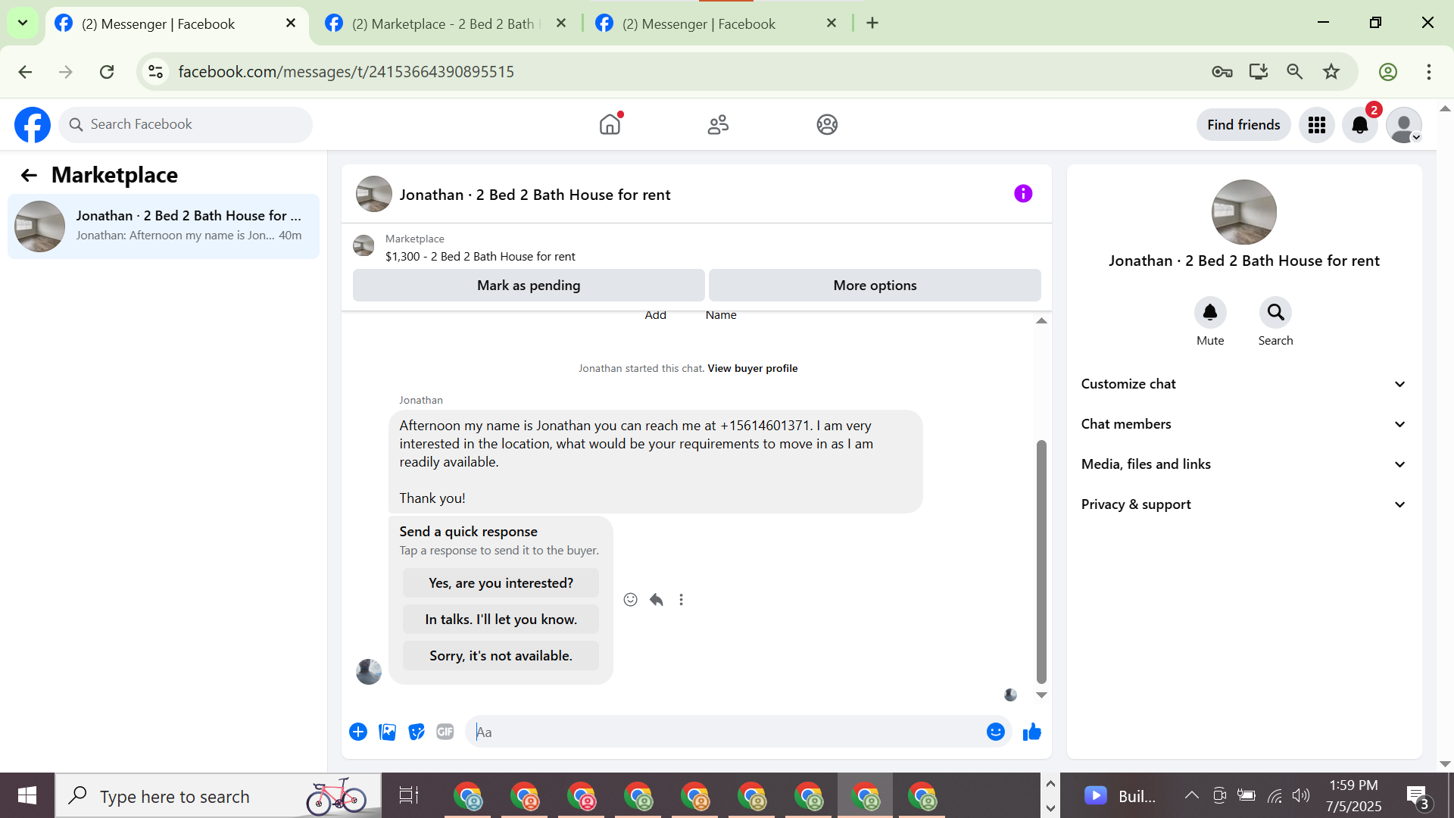
Task: React to message with smiley icon
Action: [x=630, y=600]
